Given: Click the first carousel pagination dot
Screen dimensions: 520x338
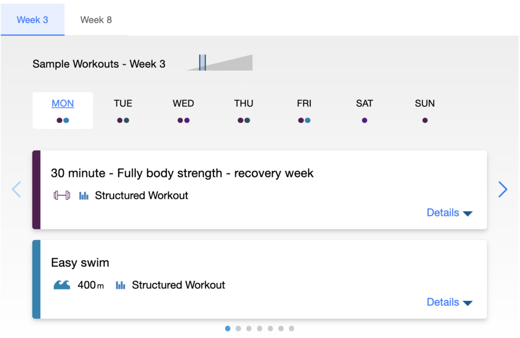Looking at the screenshot, I should pos(227,328).
